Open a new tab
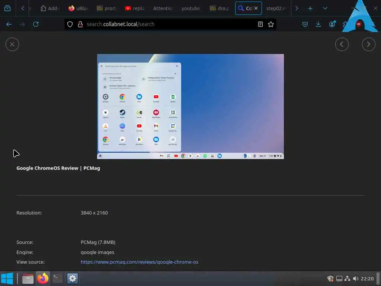 tap(310, 9)
